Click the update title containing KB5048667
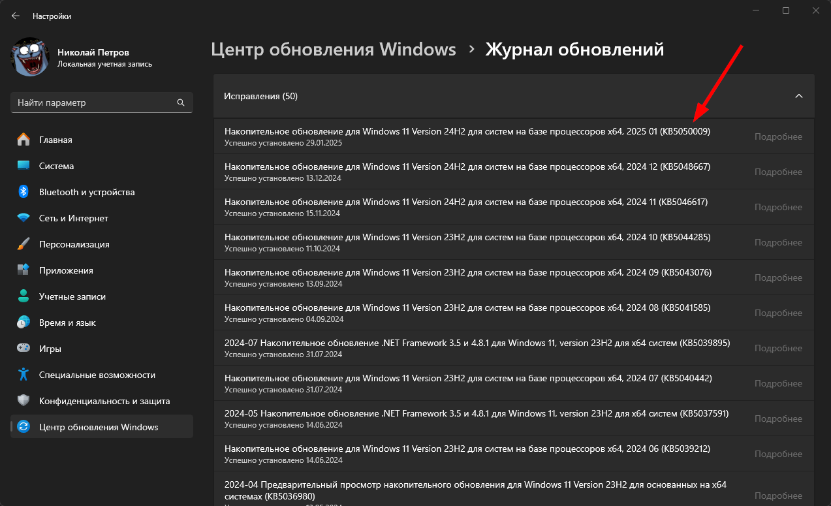This screenshot has height=506, width=831. 467,166
